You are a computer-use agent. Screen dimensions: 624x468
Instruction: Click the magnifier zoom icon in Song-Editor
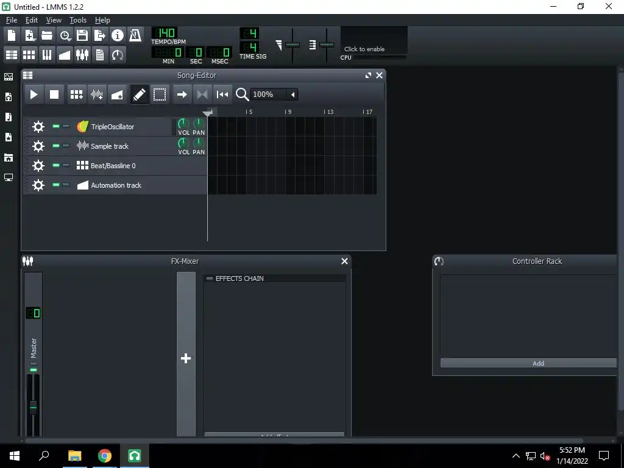[x=242, y=94]
